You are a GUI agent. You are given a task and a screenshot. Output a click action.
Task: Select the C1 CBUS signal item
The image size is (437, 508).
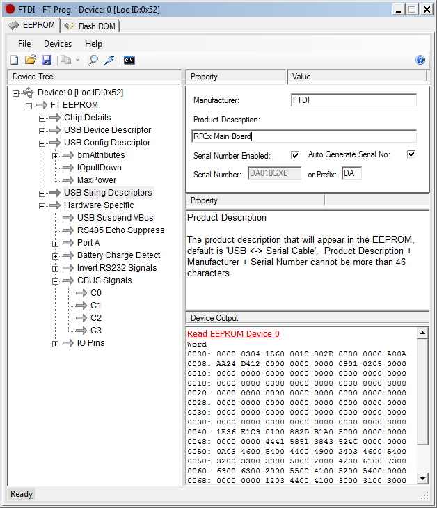[95, 305]
